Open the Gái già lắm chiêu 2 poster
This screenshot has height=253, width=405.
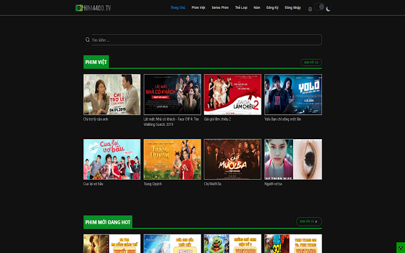click(232, 94)
